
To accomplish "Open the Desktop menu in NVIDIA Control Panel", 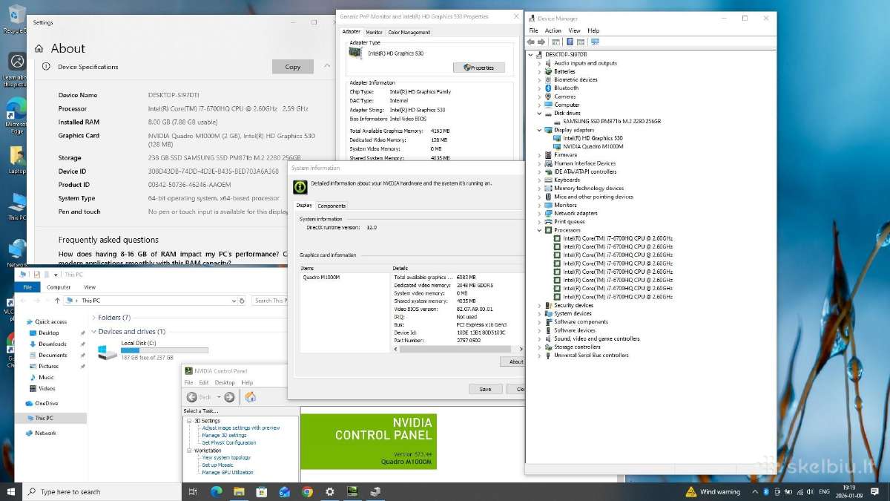I will 225,383.
